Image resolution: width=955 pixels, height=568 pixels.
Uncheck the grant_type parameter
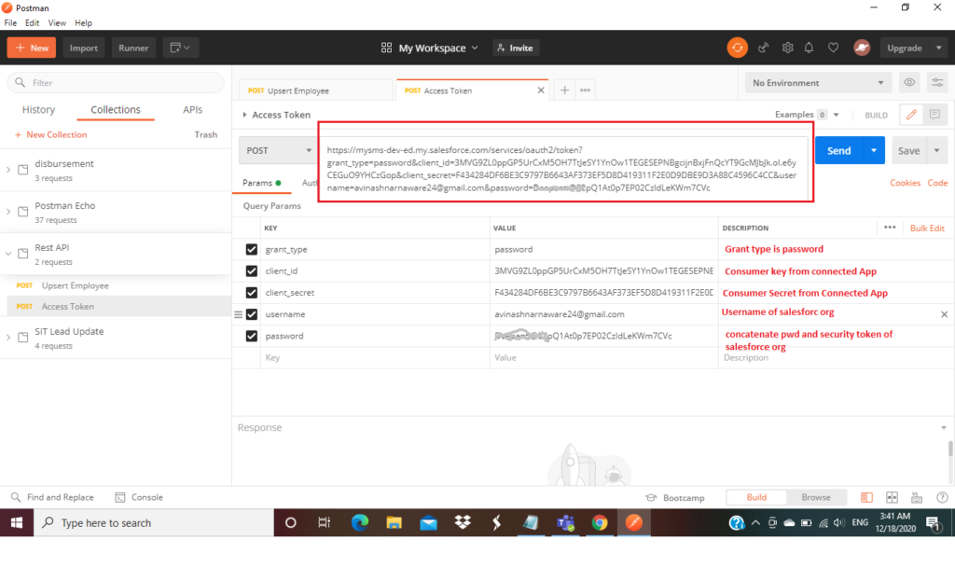(252, 250)
